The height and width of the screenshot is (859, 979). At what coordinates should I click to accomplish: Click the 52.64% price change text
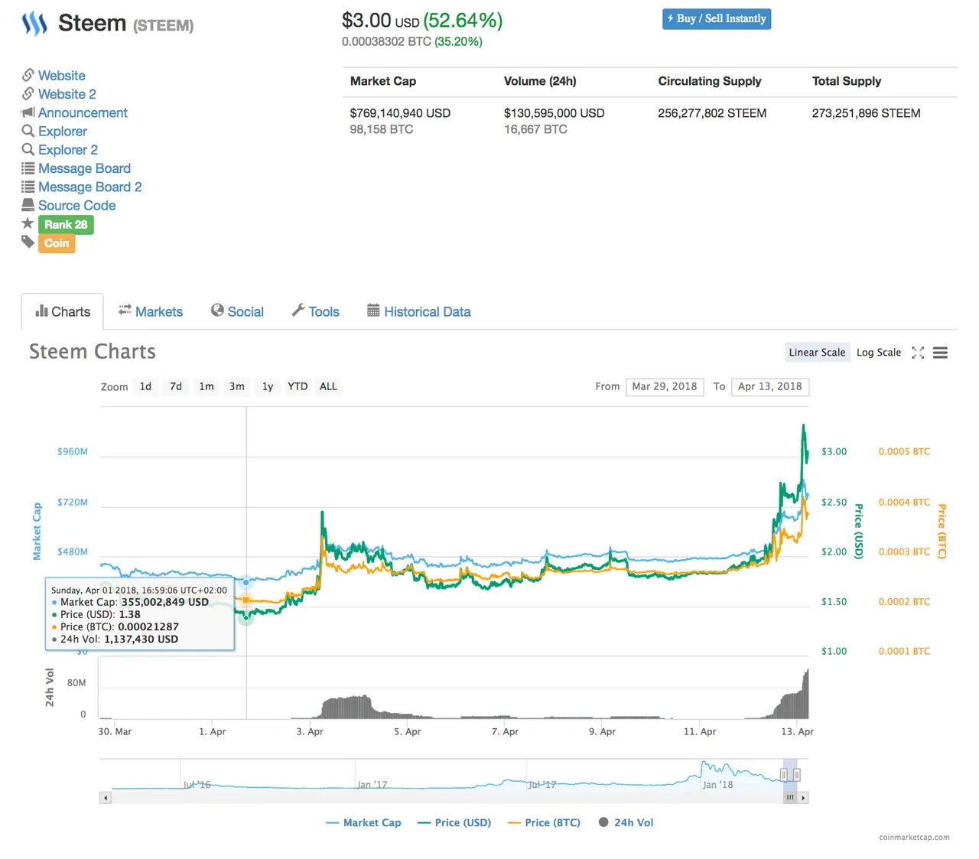click(x=463, y=21)
